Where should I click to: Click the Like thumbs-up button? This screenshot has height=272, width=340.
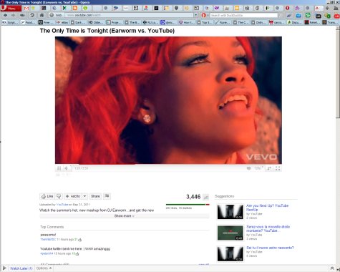pyautogui.click(x=47, y=196)
